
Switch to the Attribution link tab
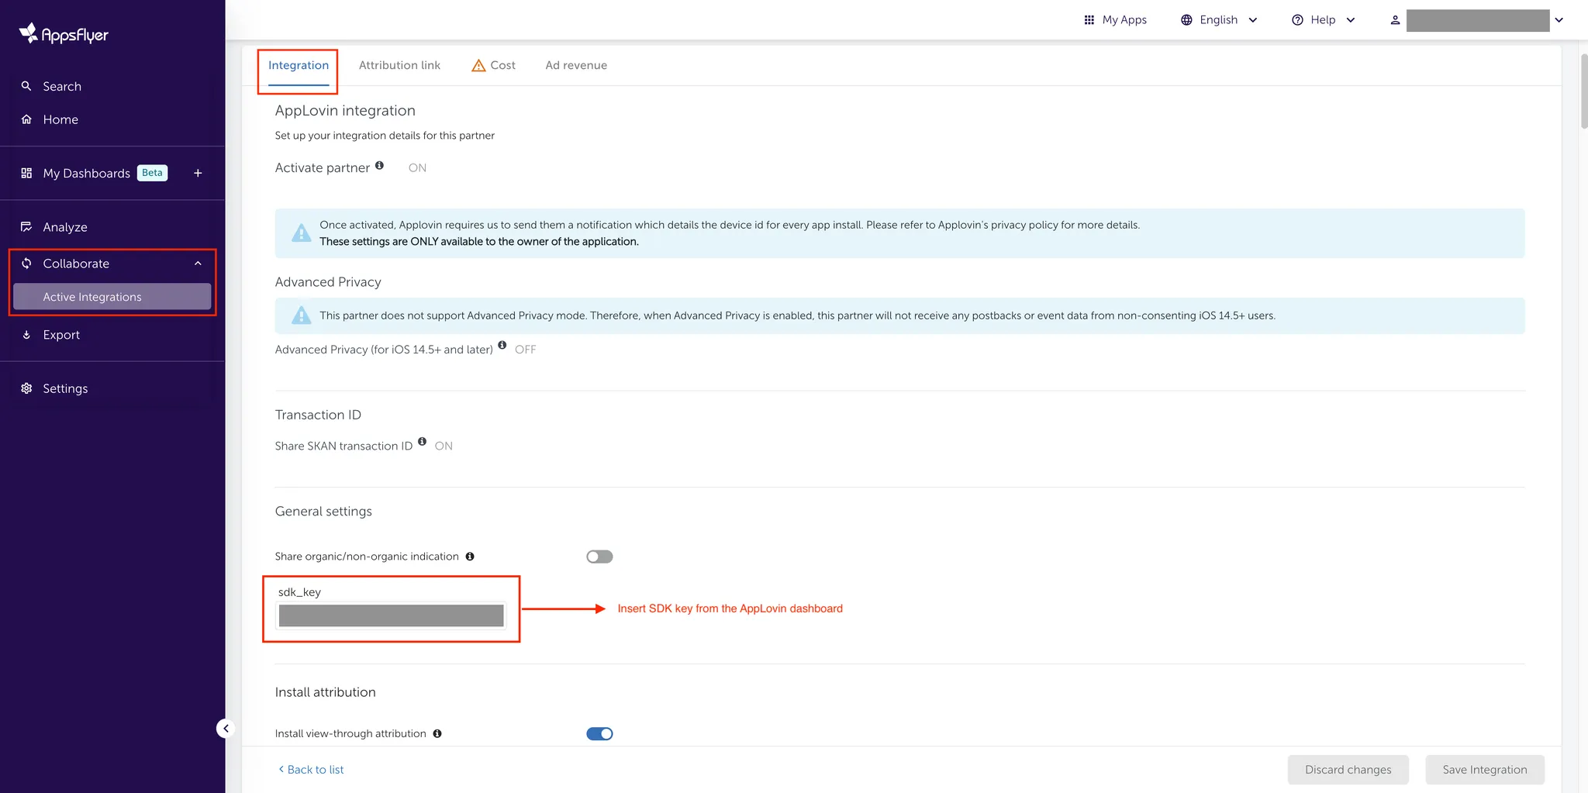[399, 65]
